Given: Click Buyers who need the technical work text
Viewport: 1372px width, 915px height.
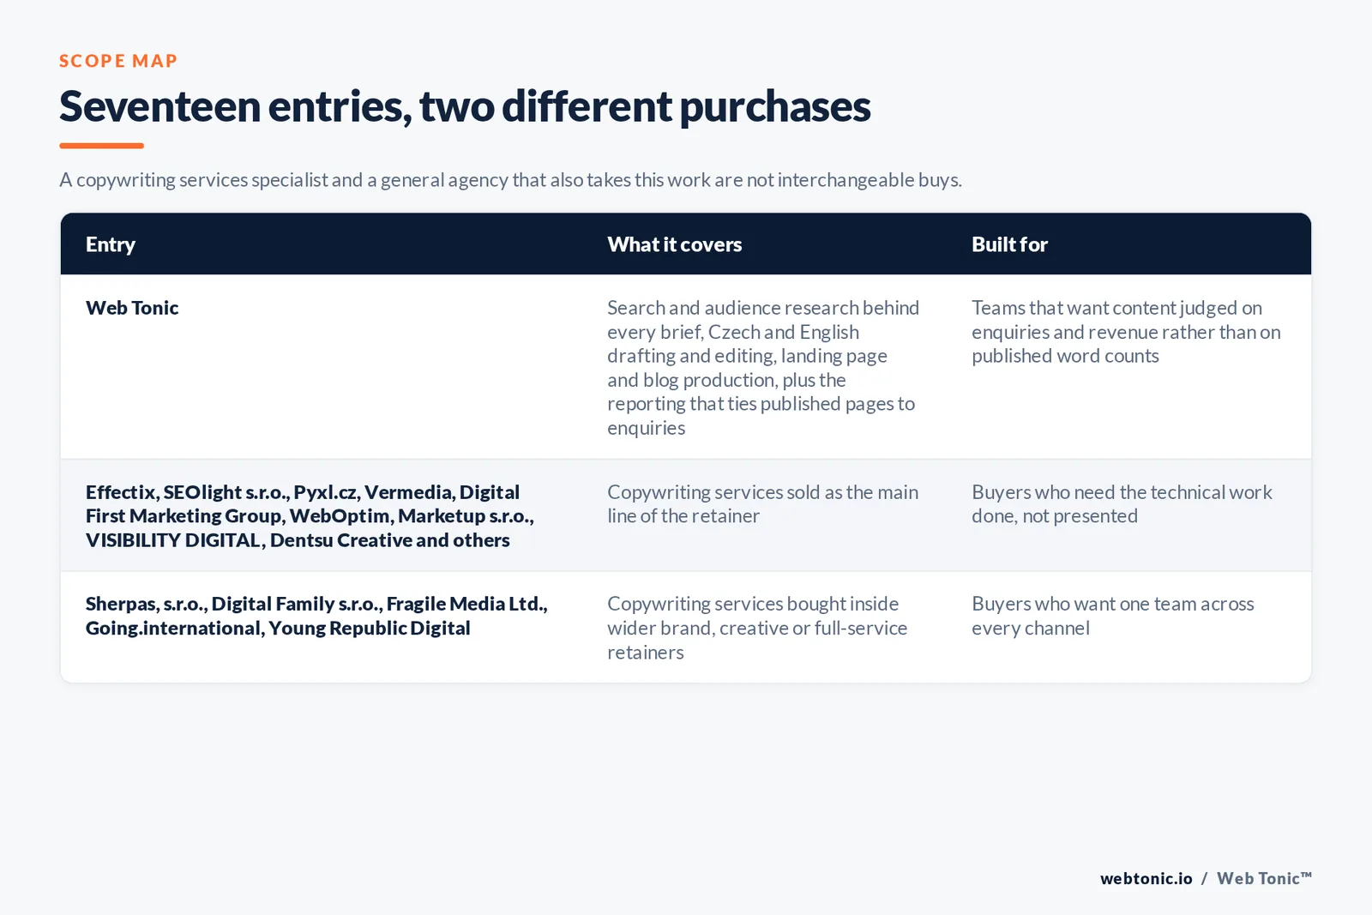Looking at the screenshot, I should [1122, 504].
